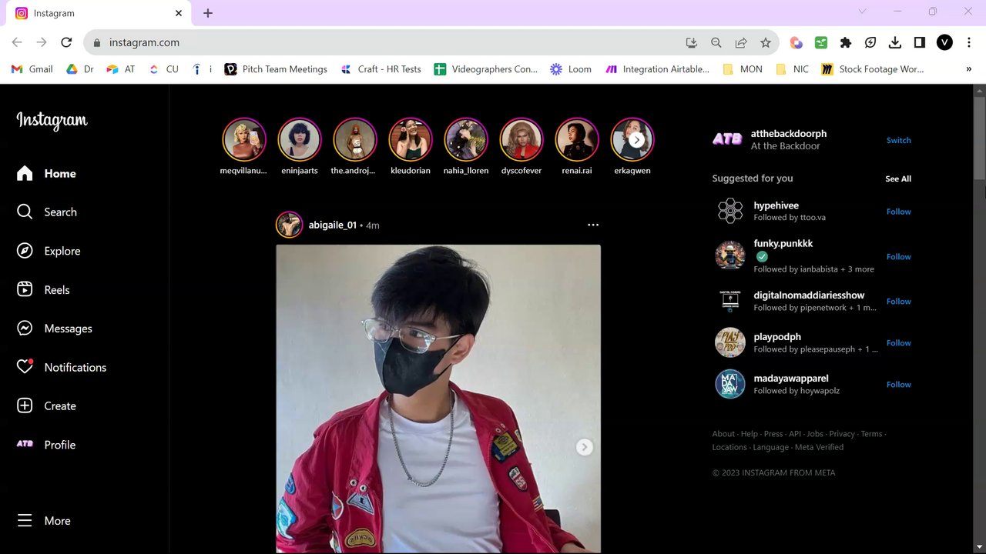View eninjaarts story
Viewport: 986px width, 554px height.
tap(300, 140)
